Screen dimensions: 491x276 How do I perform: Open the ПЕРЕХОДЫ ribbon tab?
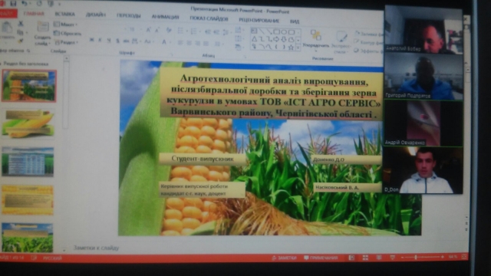click(129, 15)
